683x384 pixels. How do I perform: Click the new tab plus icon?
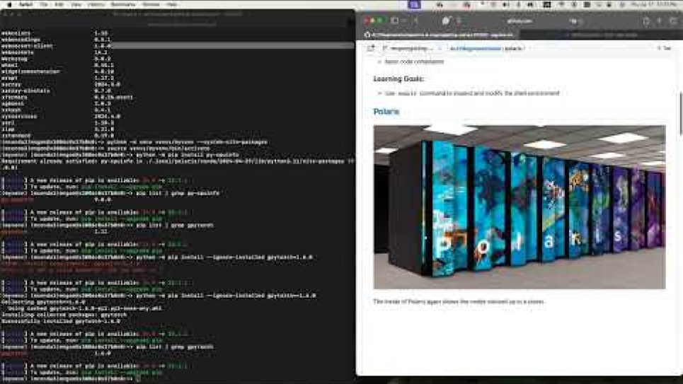click(x=659, y=21)
